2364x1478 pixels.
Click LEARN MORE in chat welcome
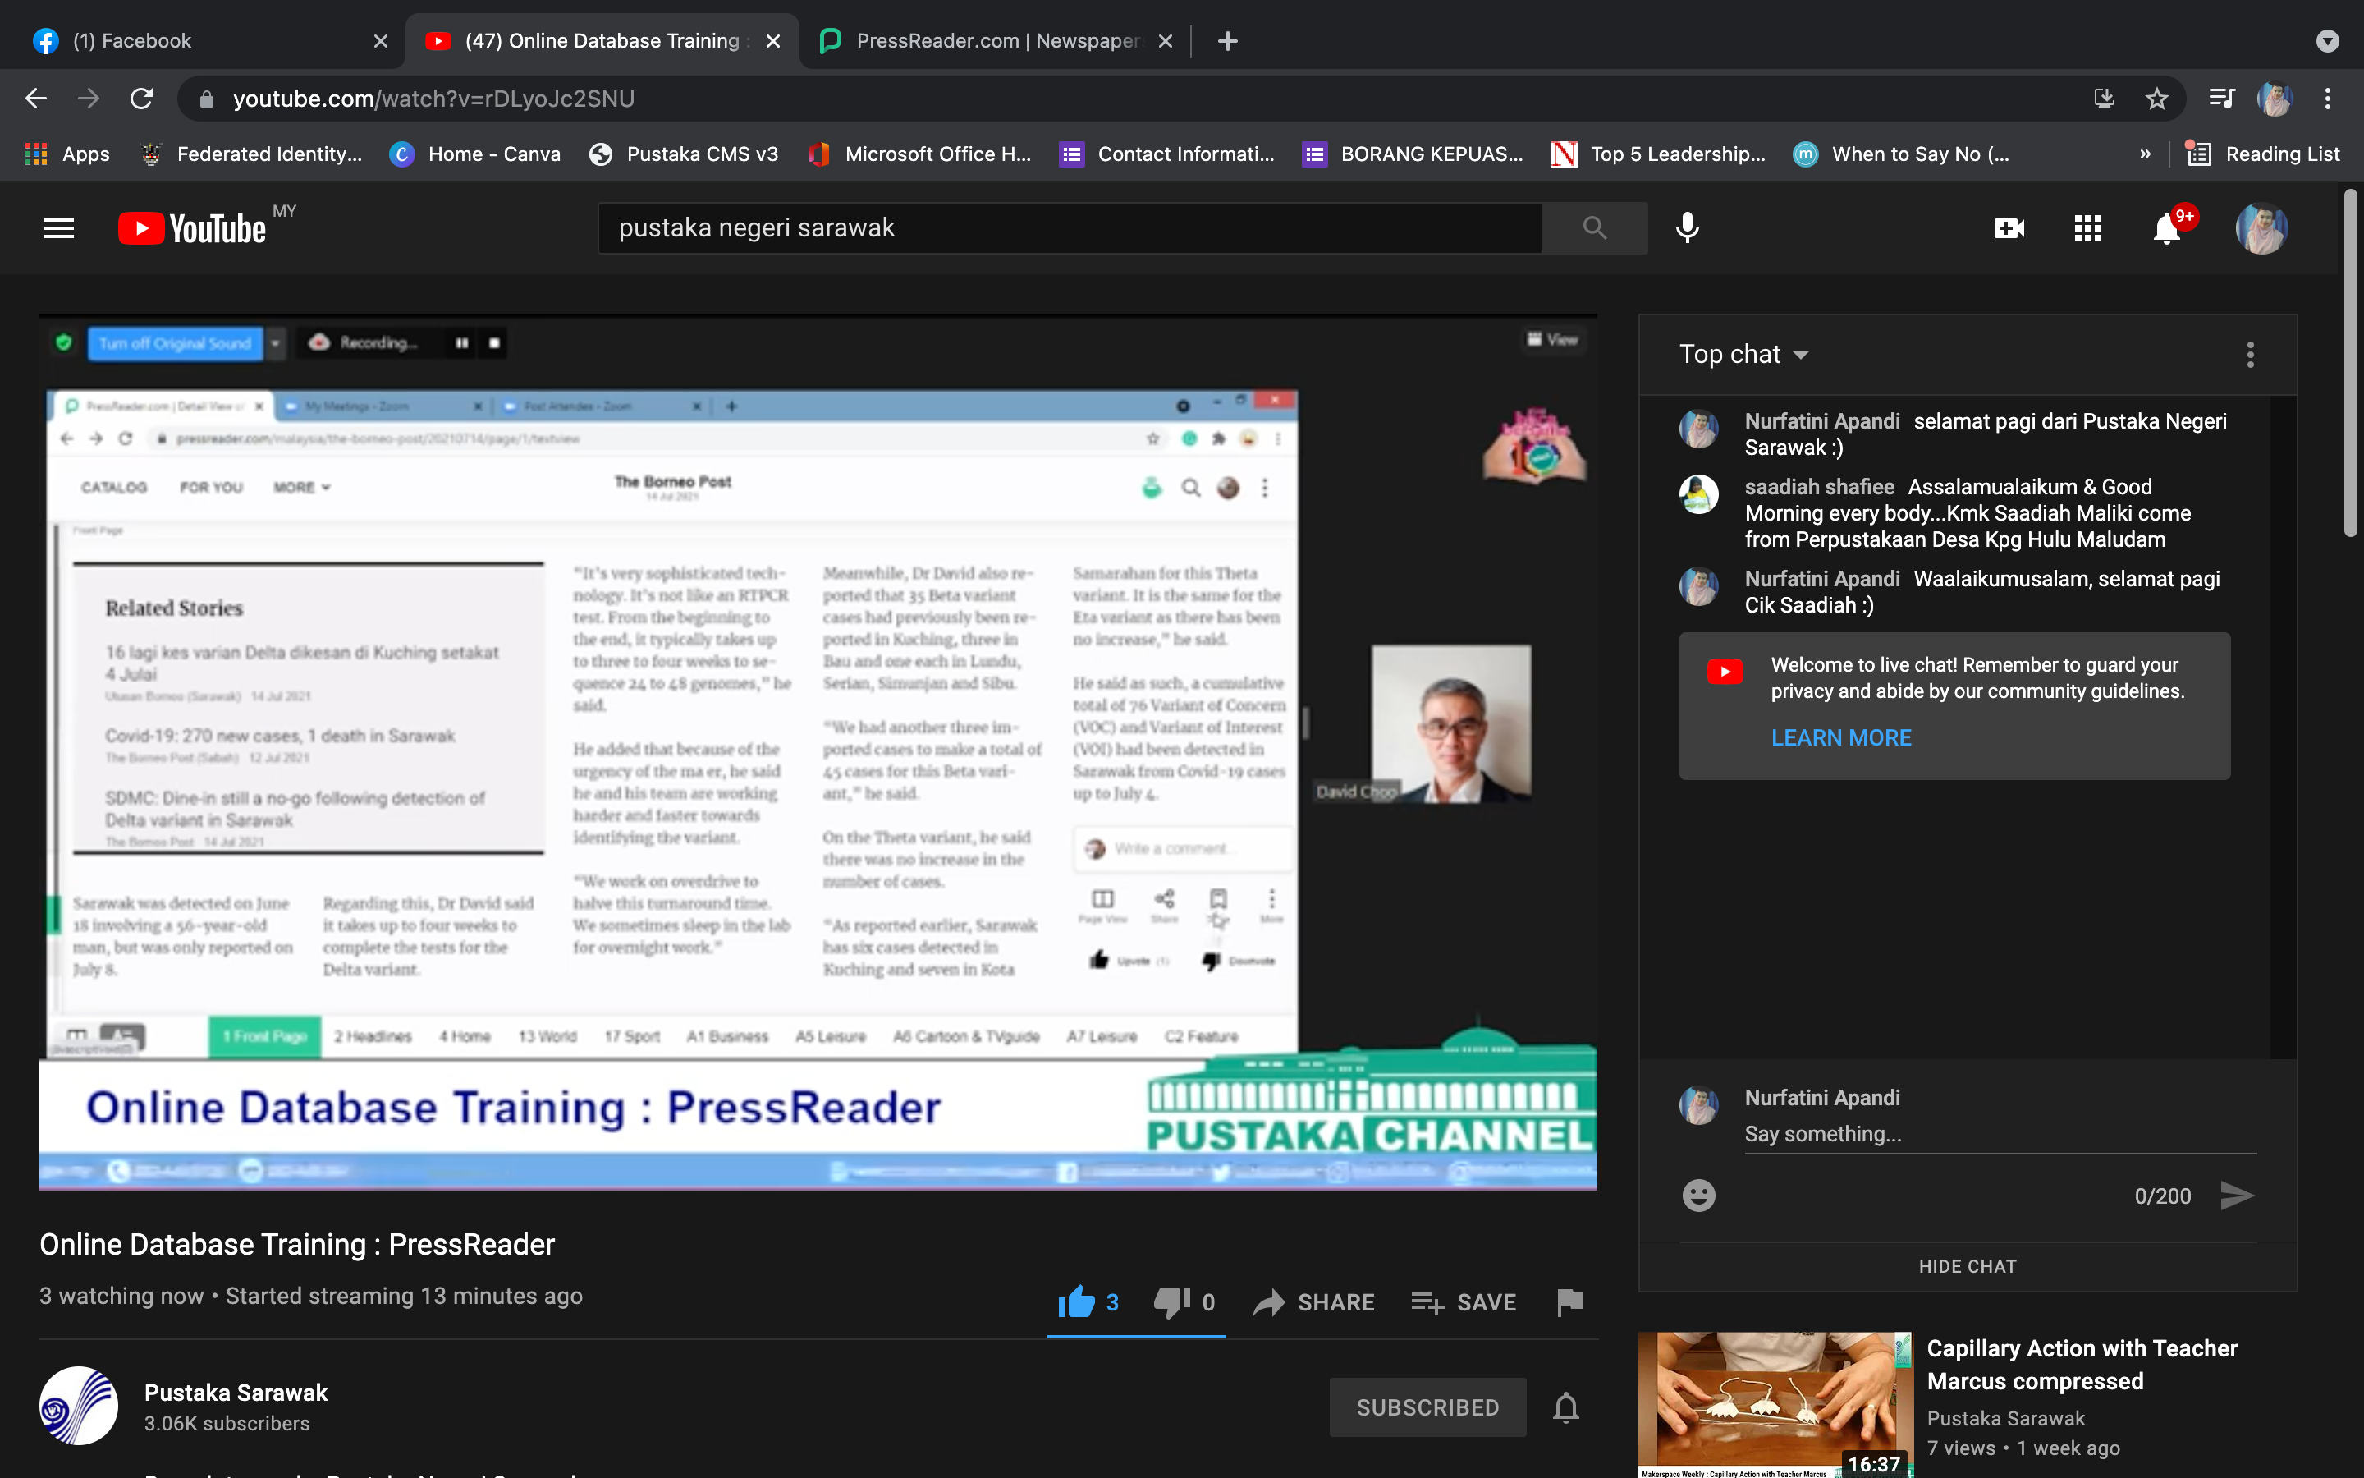click(1840, 737)
